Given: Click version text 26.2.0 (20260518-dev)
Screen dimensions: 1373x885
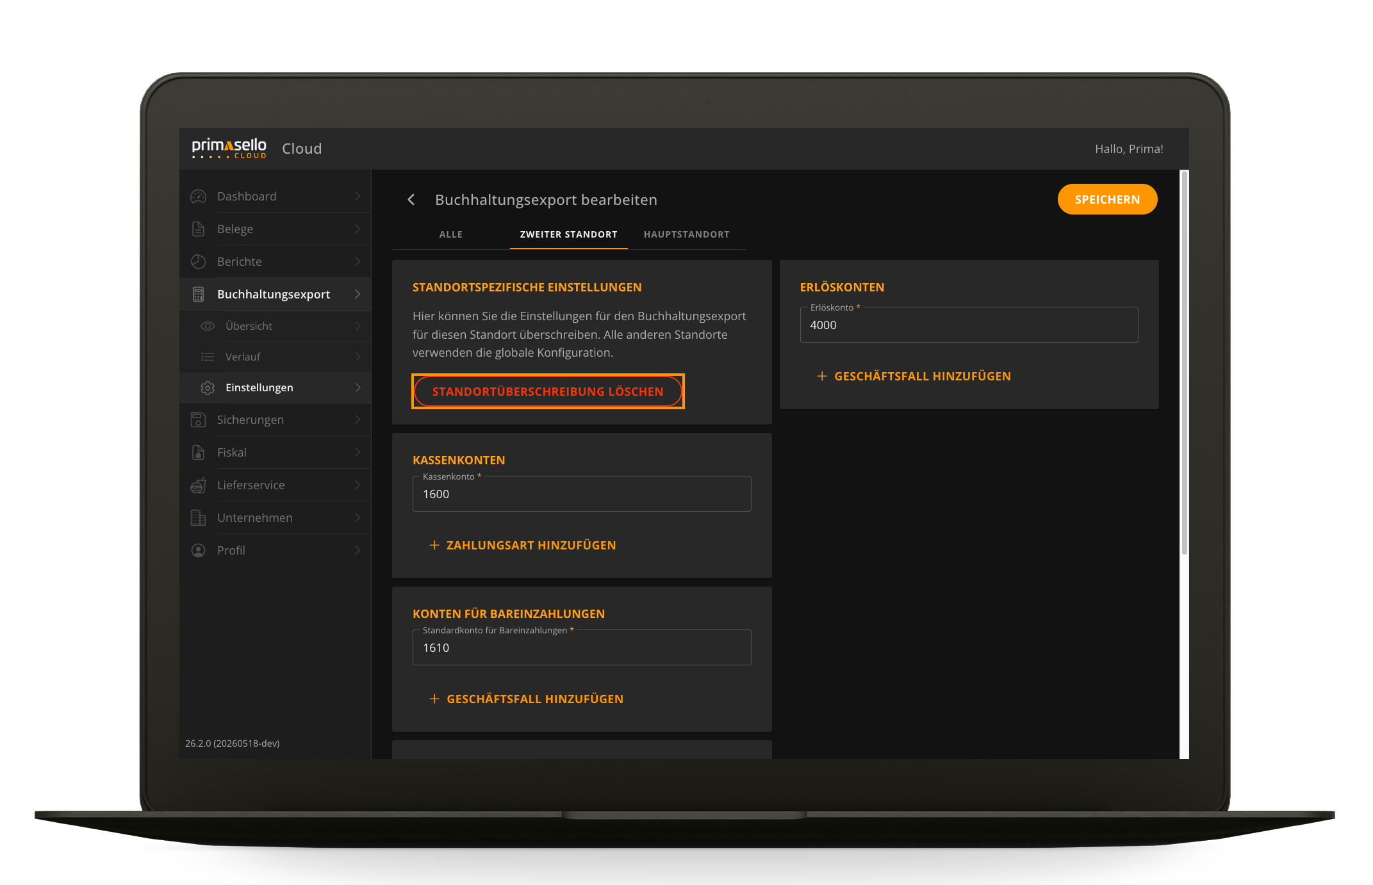Looking at the screenshot, I should tap(233, 743).
